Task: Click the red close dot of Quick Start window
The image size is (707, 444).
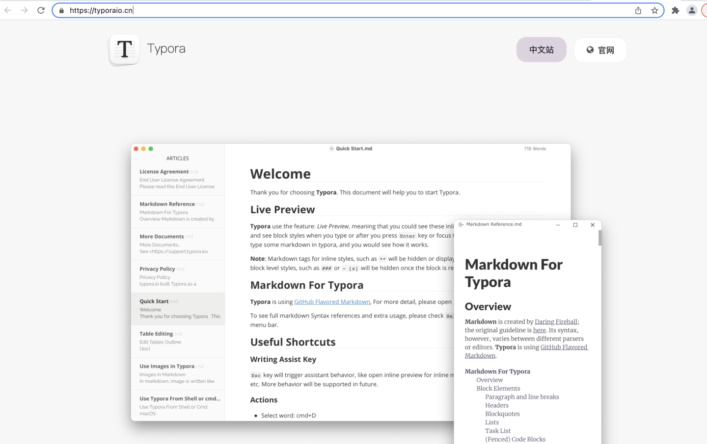Action: click(x=136, y=148)
